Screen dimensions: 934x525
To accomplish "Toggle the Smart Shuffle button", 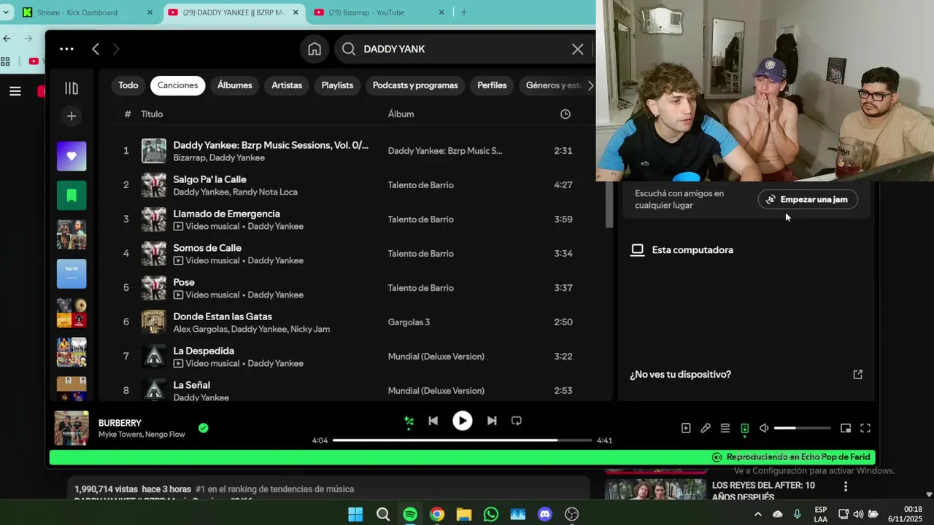I will [409, 421].
